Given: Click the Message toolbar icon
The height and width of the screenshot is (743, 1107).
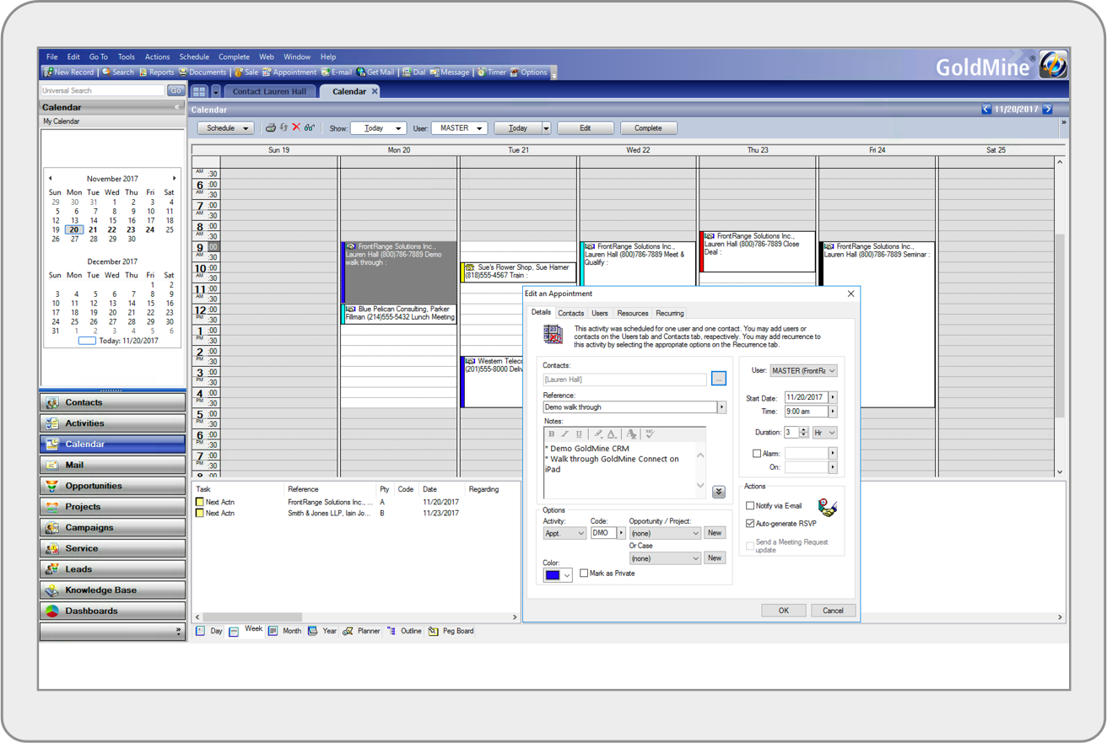Looking at the screenshot, I should [435, 73].
